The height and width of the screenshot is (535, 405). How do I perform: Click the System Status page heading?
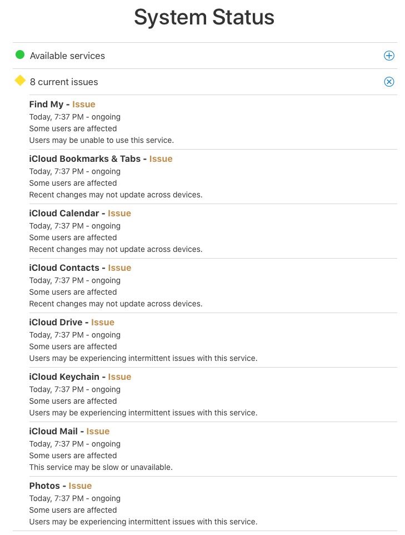pyautogui.click(x=204, y=18)
